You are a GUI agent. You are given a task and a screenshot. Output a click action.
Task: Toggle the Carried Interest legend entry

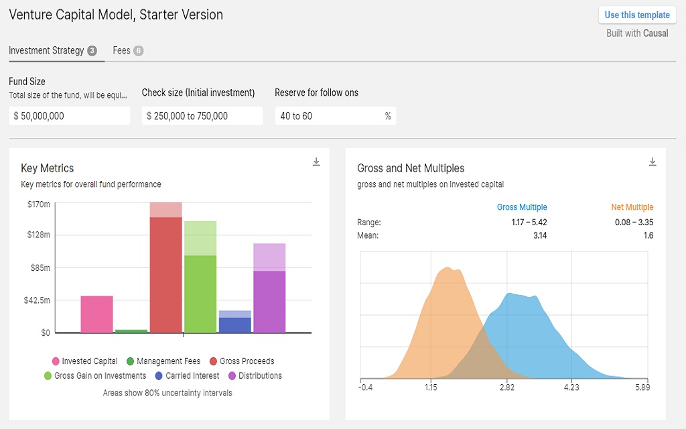tap(188, 375)
